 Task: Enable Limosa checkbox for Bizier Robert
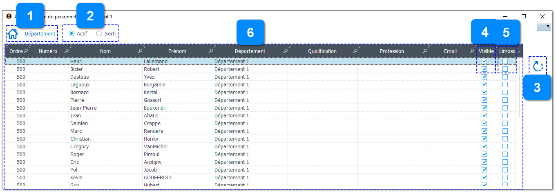[505, 69]
